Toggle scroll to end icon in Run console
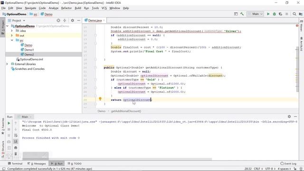Image resolution: width=304 pixels, height=171 pixels. (x=16, y=142)
